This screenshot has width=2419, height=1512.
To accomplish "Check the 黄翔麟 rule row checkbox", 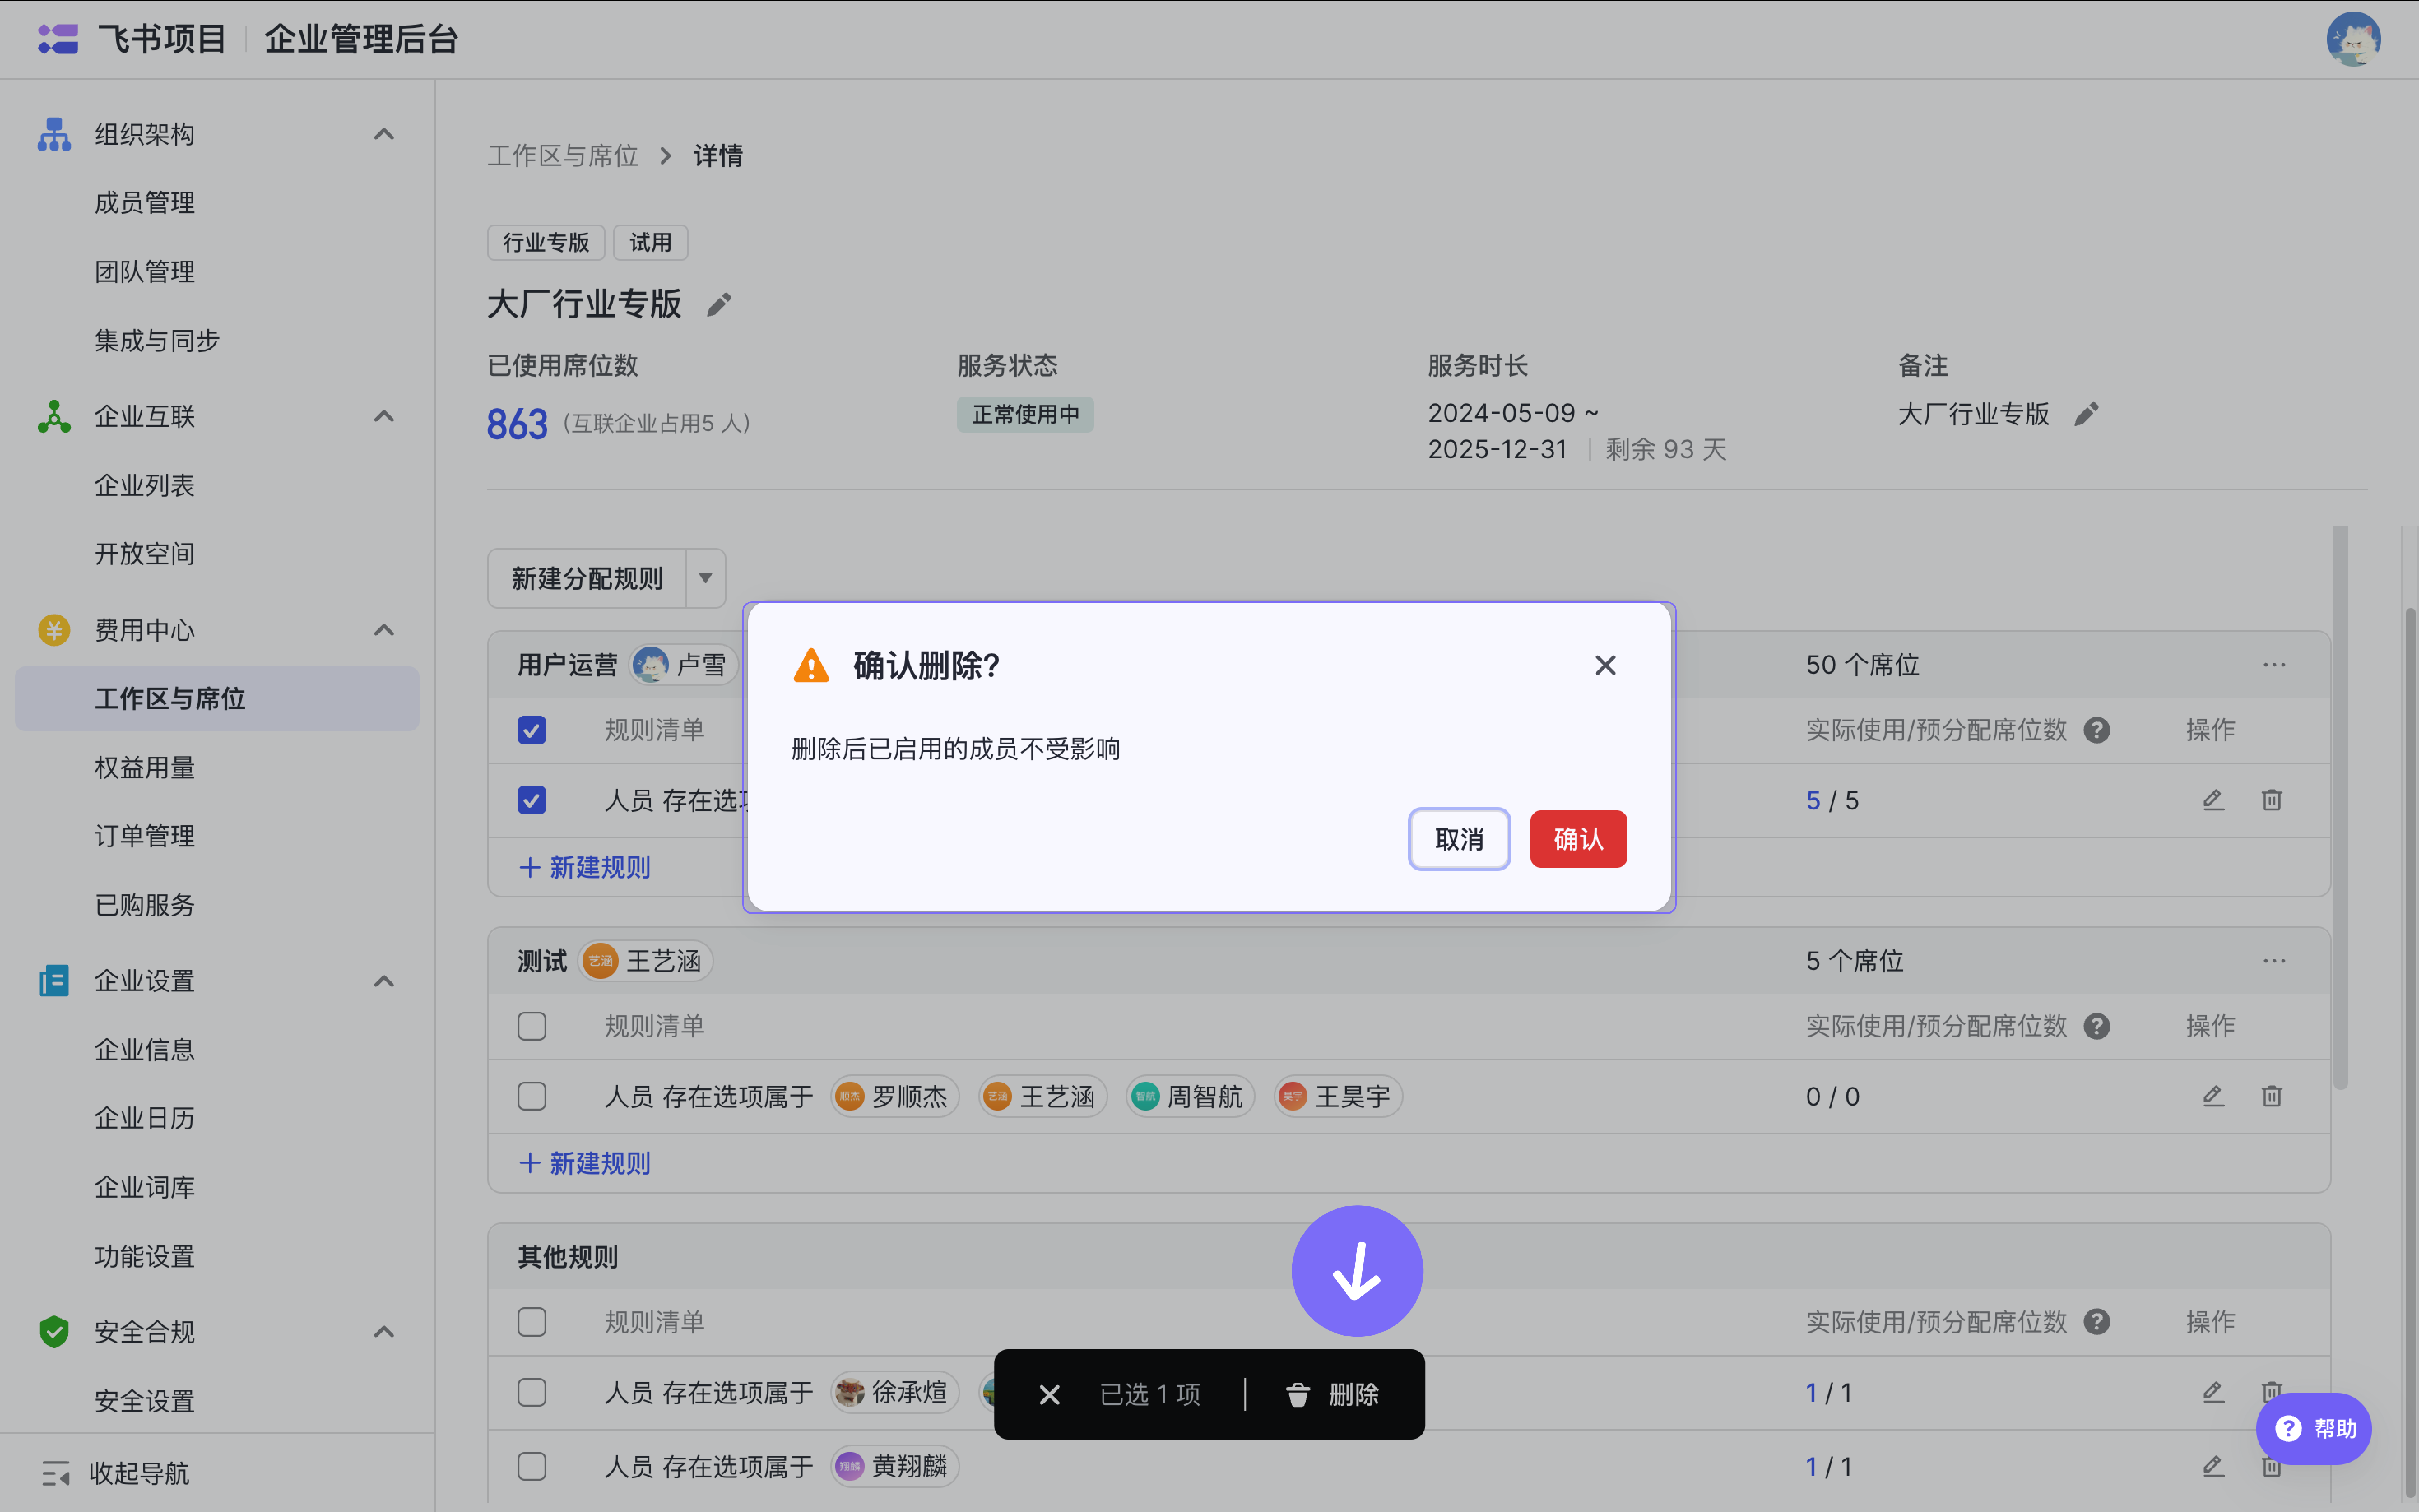I will point(532,1466).
